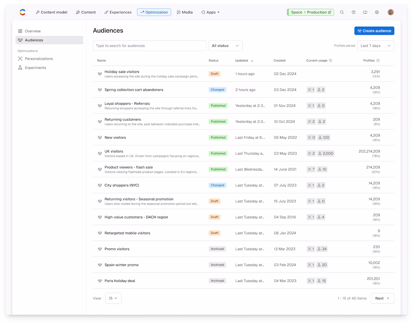Click experiment badge 4 for High-value customers

point(321,217)
